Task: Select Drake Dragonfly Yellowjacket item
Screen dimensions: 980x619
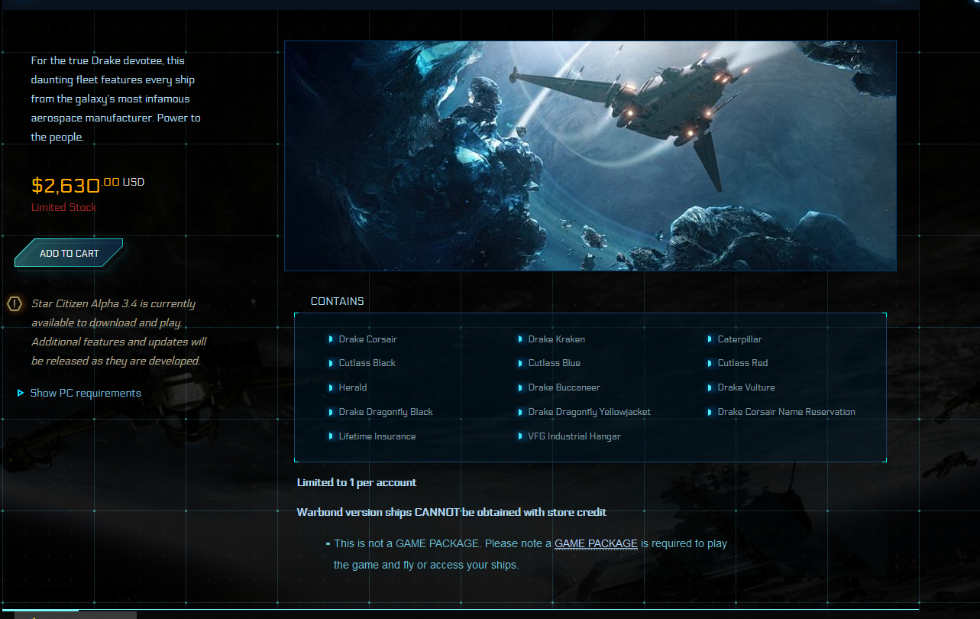Action: coord(589,412)
